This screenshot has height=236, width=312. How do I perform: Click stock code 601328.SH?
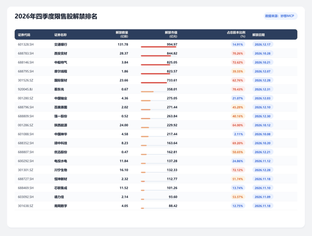(x=26, y=44)
